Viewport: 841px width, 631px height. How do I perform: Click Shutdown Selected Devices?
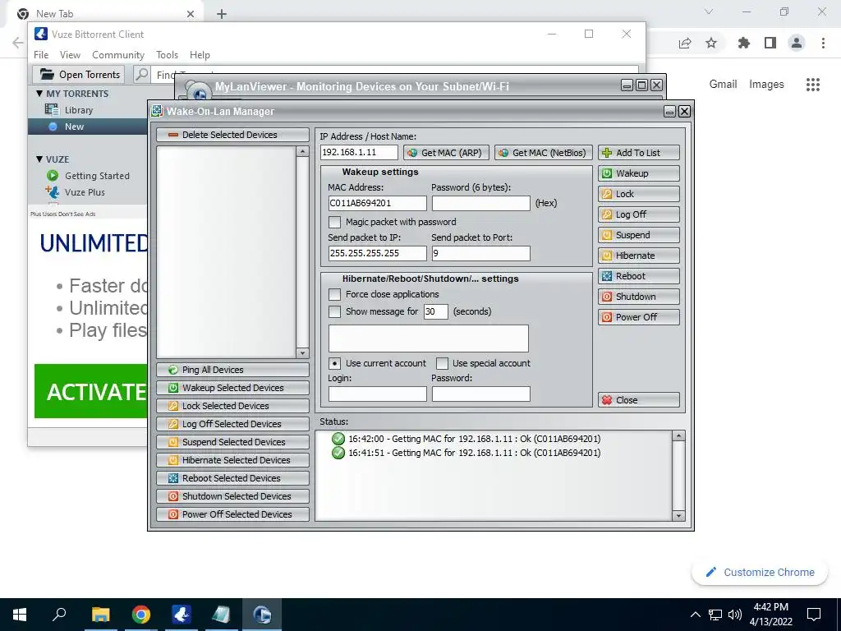pyautogui.click(x=232, y=496)
